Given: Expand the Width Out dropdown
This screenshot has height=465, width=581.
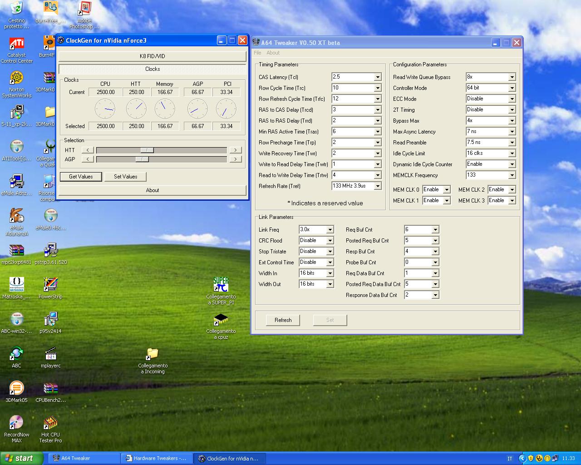Looking at the screenshot, I should tap(330, 284).
